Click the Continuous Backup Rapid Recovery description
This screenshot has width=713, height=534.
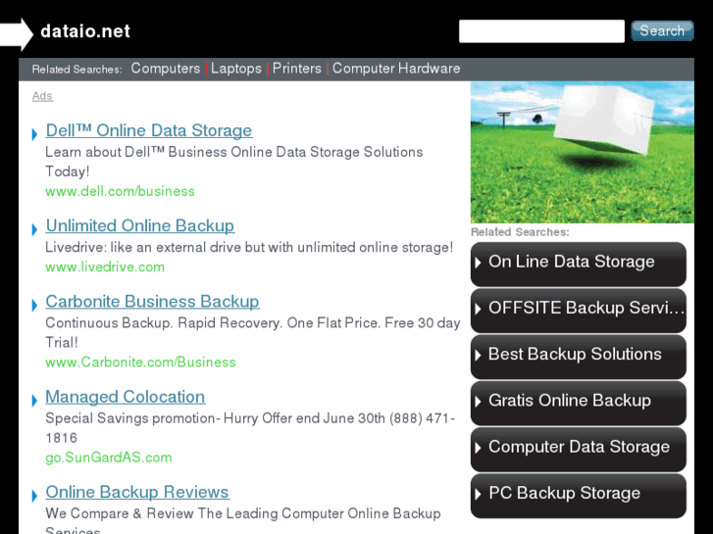pyautogui.click(x=253, y=333)
